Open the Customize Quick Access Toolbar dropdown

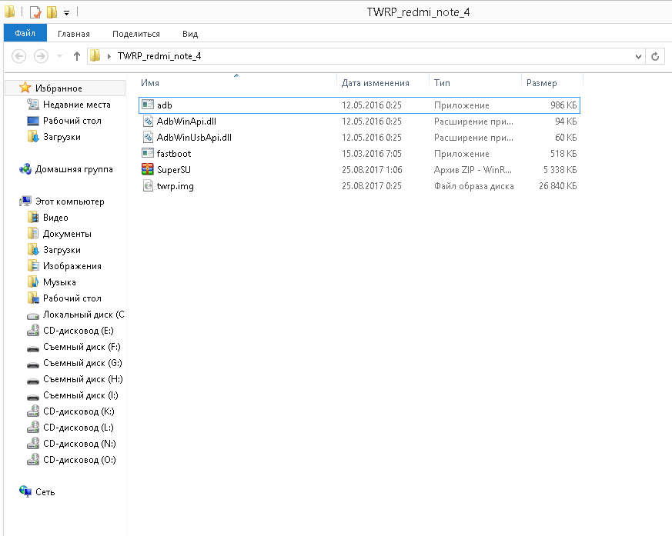point(67,13)
